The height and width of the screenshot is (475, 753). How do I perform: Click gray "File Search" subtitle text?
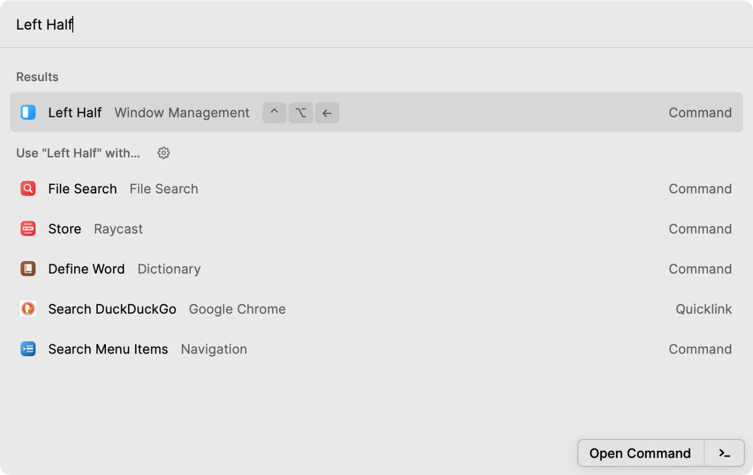164,189
